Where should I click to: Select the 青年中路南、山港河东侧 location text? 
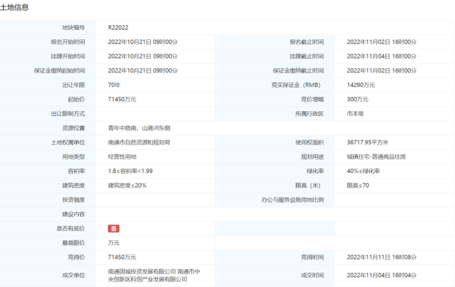tap(138, 128)
